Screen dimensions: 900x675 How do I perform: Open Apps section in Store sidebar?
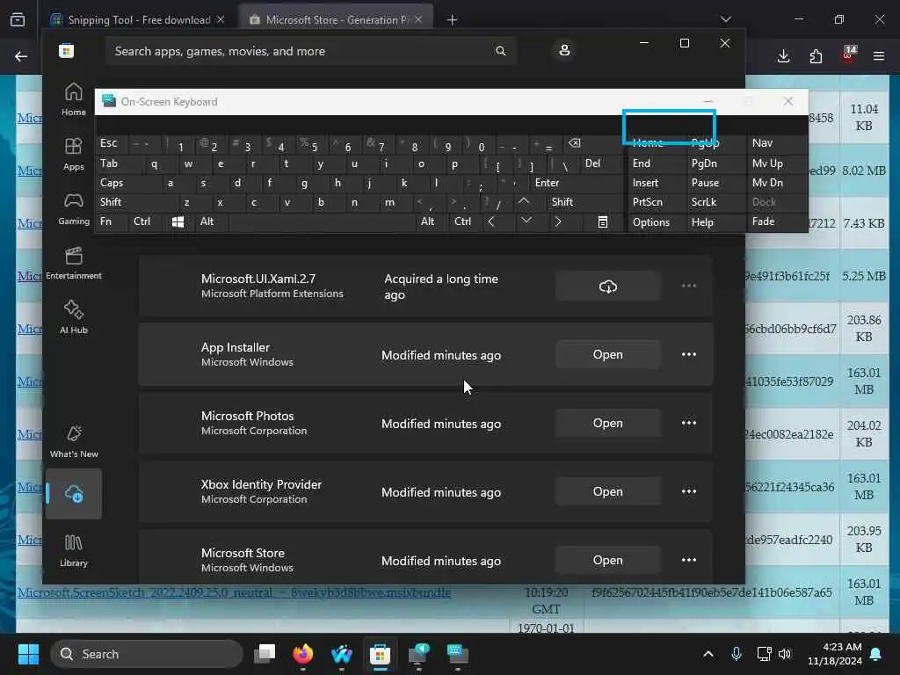click(x=74, y=154)
